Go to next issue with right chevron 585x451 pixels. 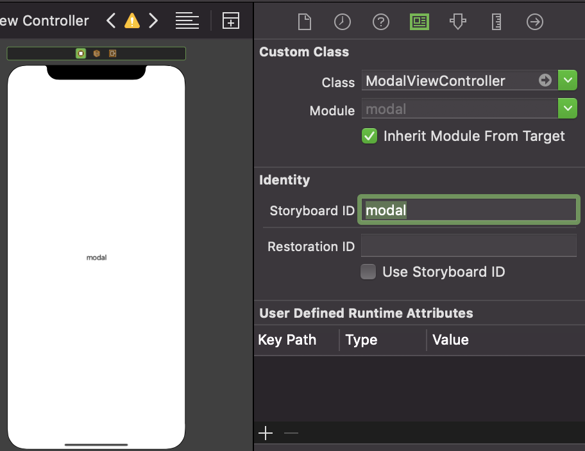pos(153,21)
